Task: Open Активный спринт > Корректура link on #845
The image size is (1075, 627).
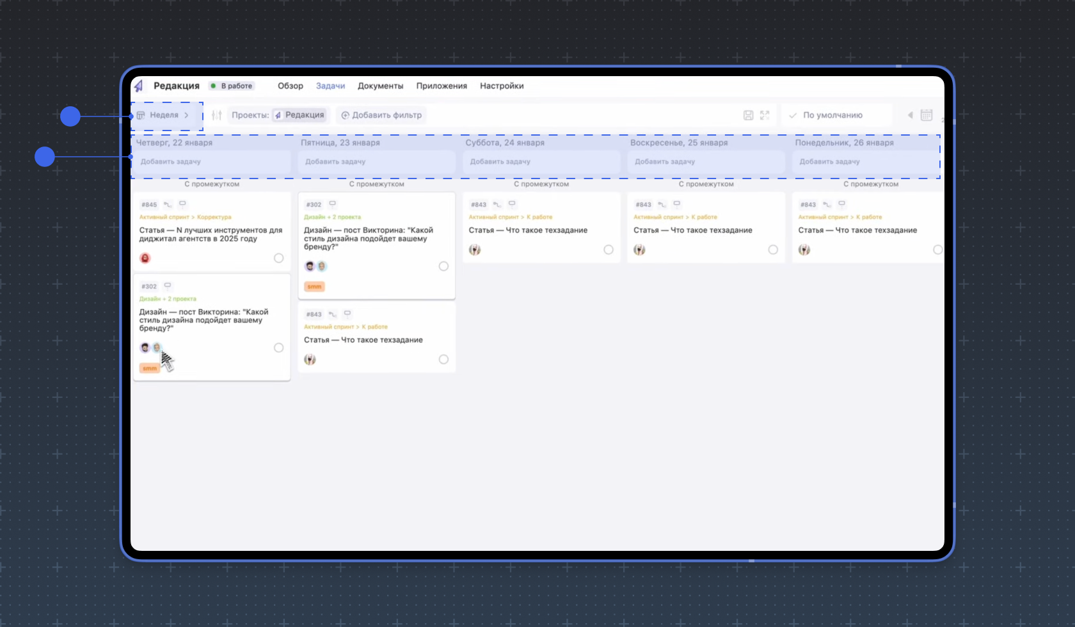Action: coord(186,217)
